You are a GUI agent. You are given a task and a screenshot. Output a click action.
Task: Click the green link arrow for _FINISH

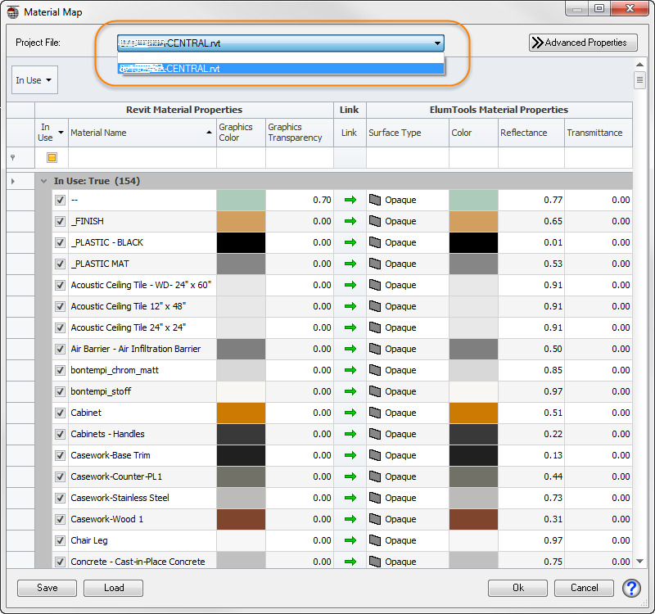[350, 221]
